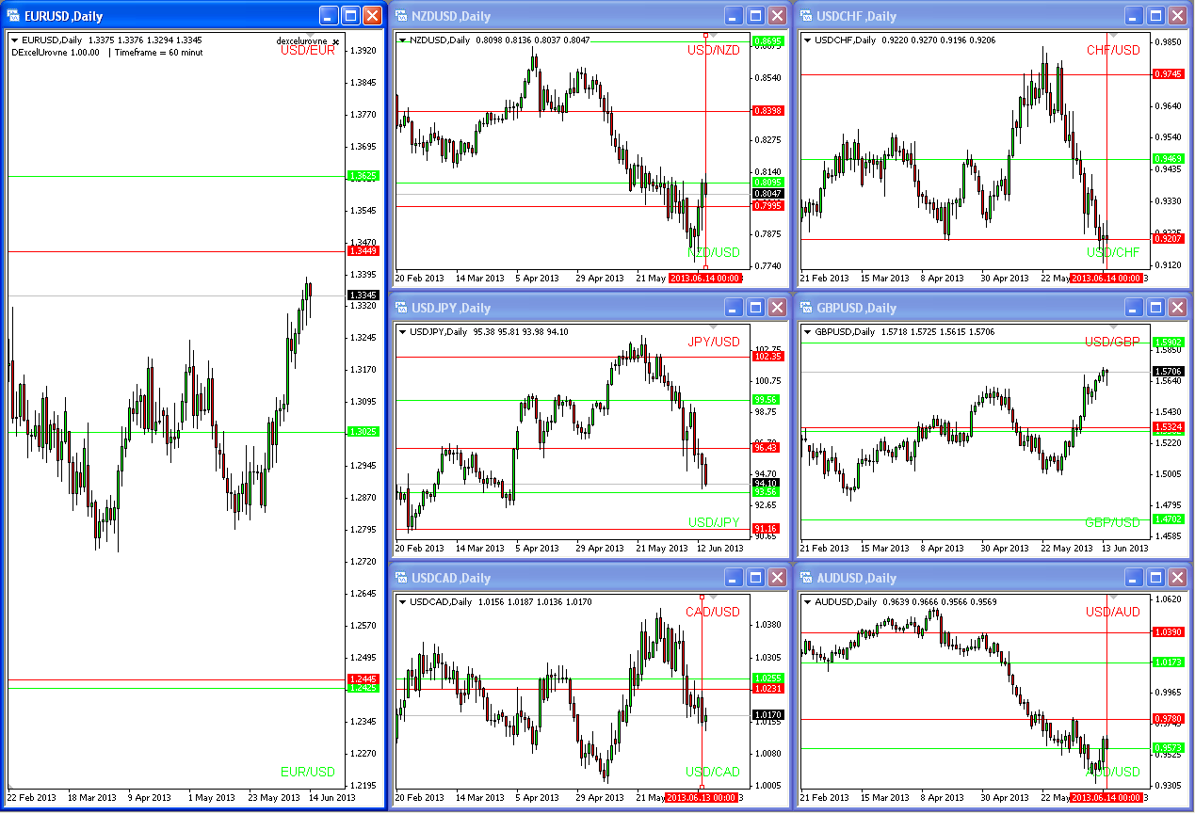This screenshot has width=1195, height=814.
Task: Maximize the NZDUSD,Daily chart window
Action: [x=754, y=16]
